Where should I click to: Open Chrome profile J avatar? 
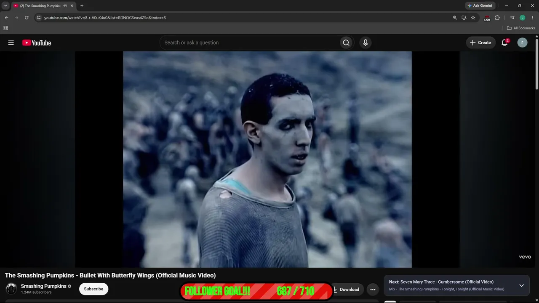523,18
